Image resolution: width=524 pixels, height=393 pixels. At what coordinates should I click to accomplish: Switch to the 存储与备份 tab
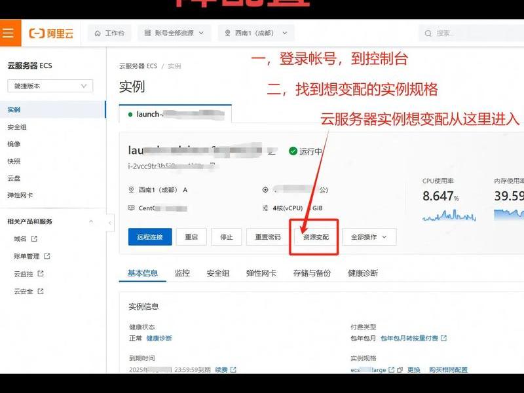(312, 273)
